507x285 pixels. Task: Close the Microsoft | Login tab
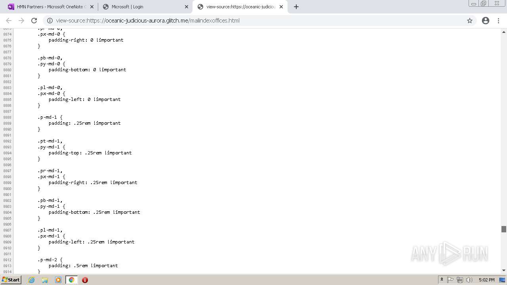pyautogui.click(x=187, y=7)
